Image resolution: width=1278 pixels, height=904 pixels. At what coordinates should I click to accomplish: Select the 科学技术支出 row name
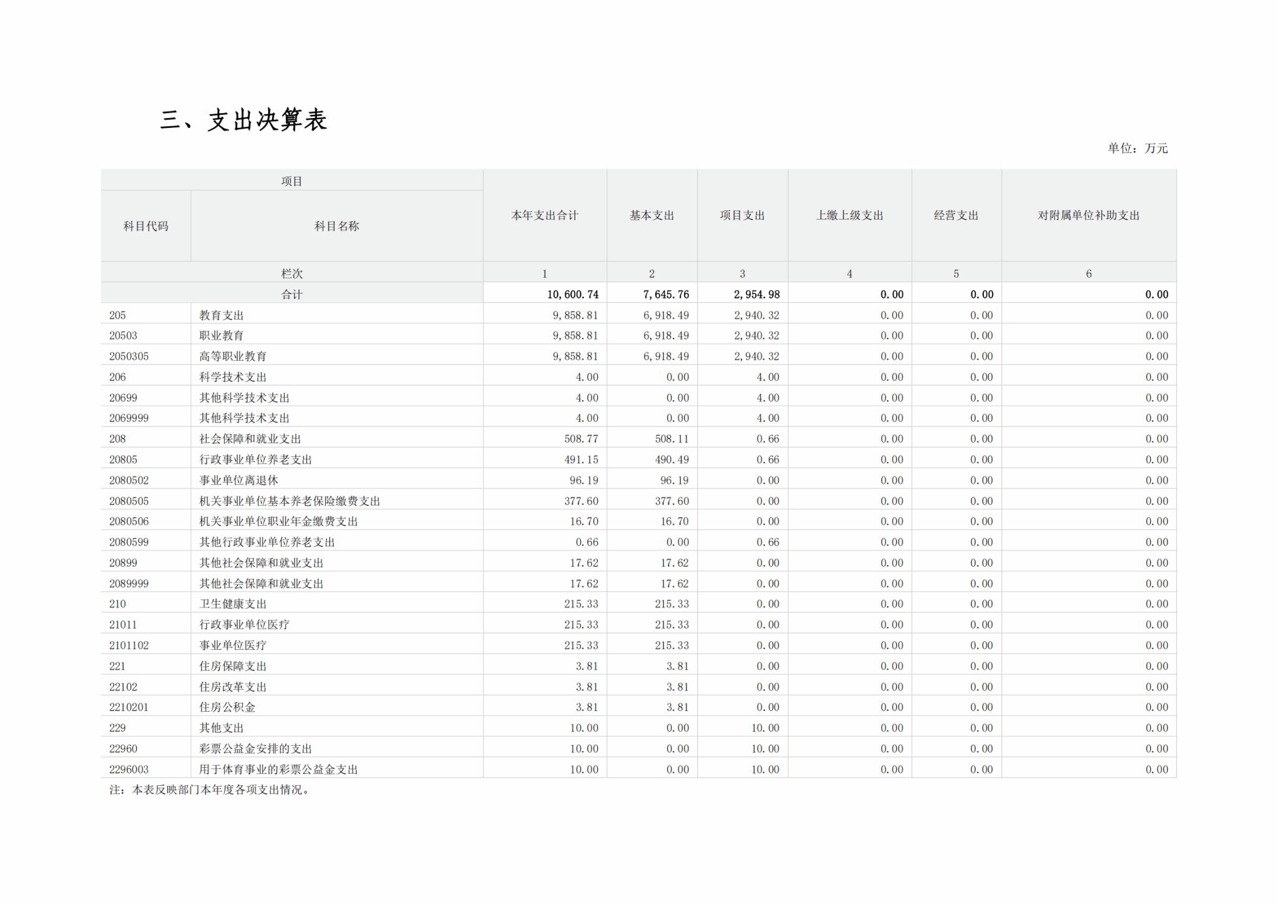coord(233,377)
